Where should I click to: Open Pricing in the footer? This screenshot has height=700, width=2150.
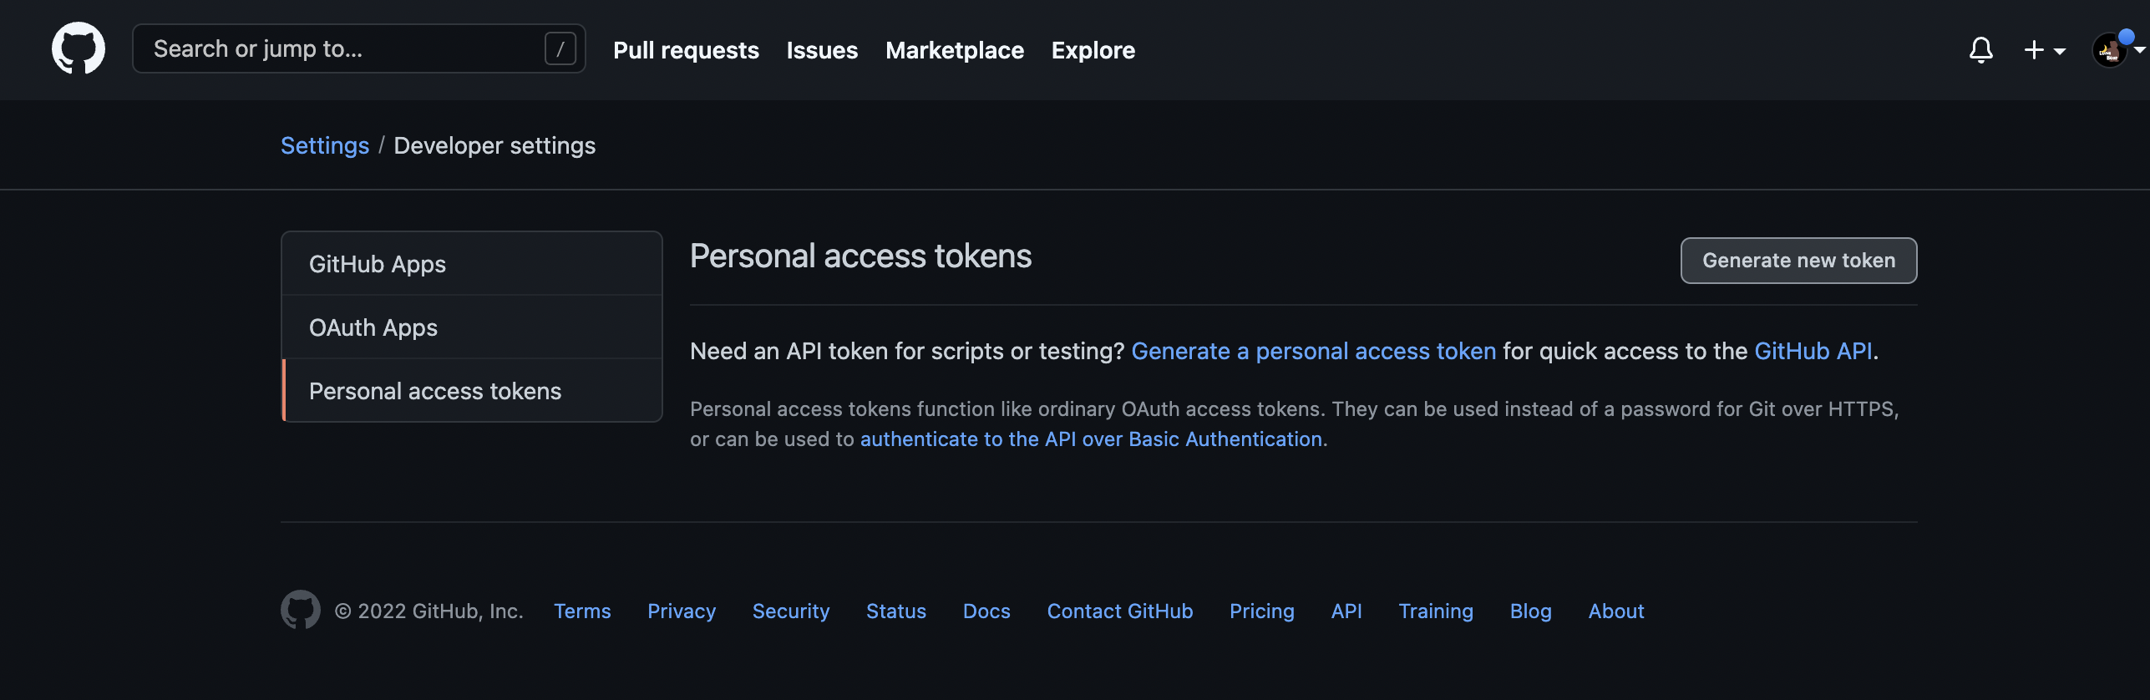[1261, 611]
